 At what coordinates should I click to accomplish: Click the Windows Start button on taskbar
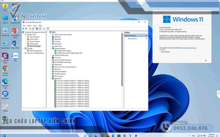(x=85, y=136)
